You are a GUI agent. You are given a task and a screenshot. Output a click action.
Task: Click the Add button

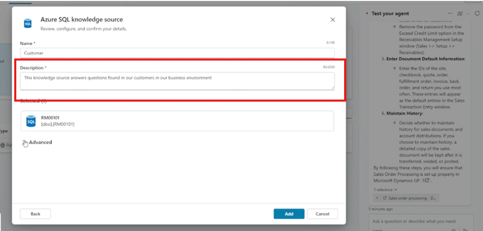pyautogui.click(x=289, y=214)
